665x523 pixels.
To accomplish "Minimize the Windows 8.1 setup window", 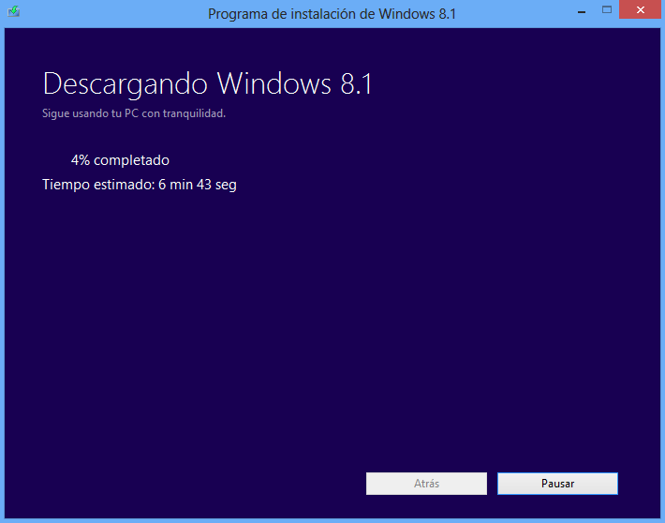I will tap(582, 11).
